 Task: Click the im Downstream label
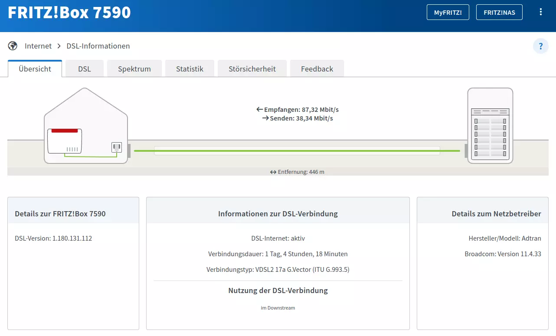tap(278, 308)
